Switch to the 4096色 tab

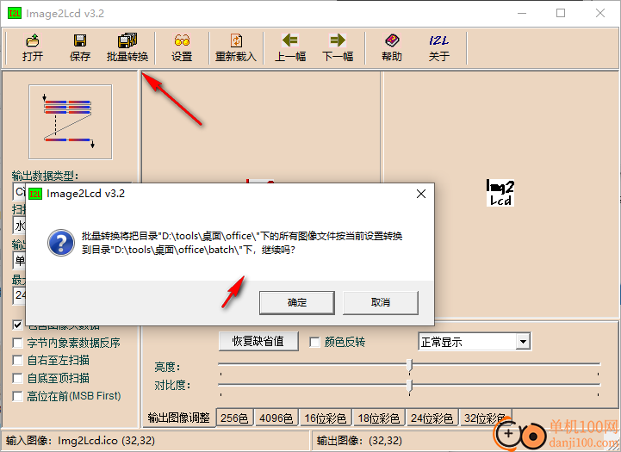[276, 418]
